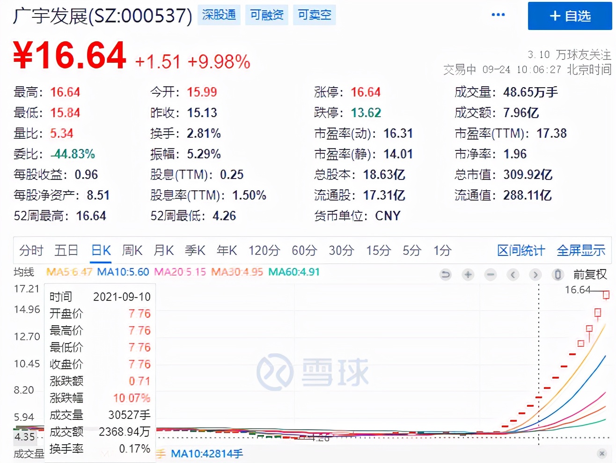Zoom out of the chart with minus icon
This screenshot has width=616, height=463.
pos(490,275)
